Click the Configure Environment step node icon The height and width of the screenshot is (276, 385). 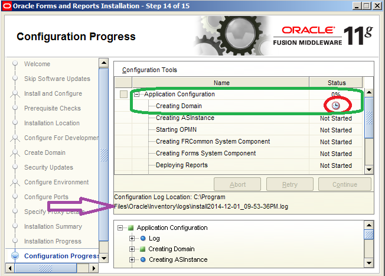pos(15,182)
